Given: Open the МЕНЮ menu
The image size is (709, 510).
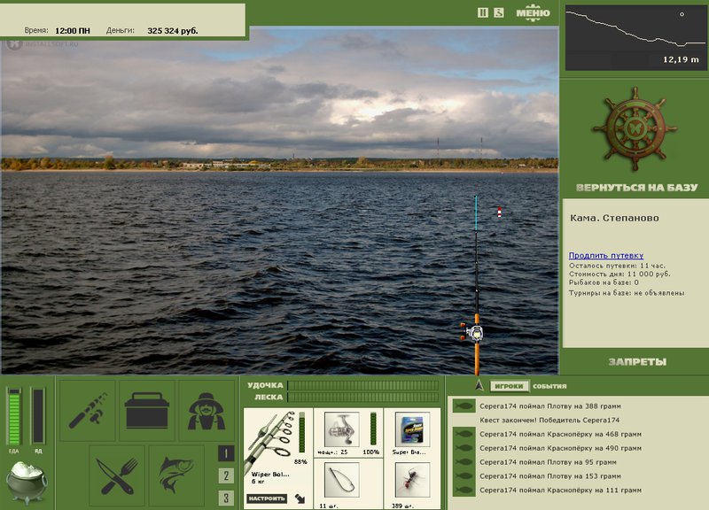Looking at the screenshot, I should 534,12.
